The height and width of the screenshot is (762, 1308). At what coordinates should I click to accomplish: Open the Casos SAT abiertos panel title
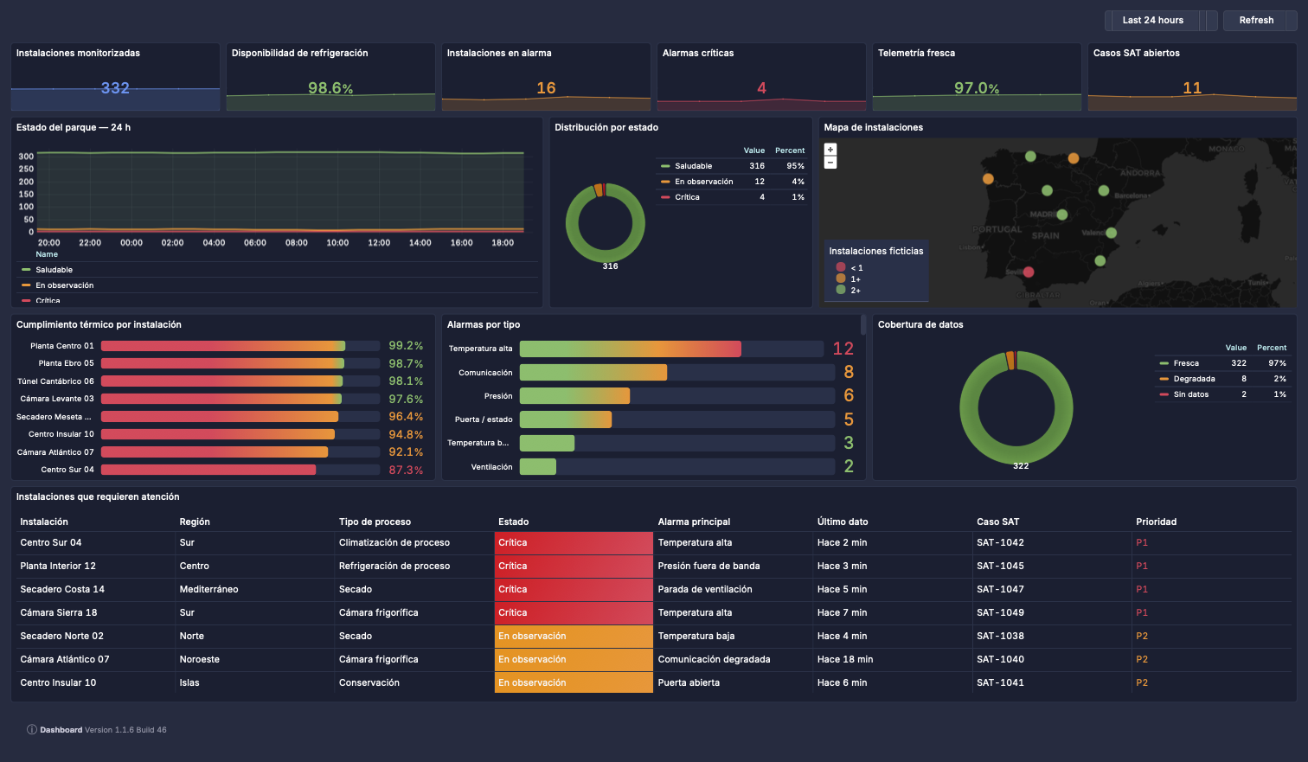[x=1136, y=53]
